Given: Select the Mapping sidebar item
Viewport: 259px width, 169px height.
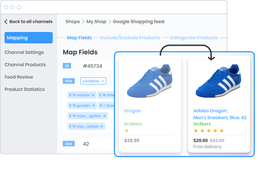Looking at the screenshot, I should tap(28, 38).
